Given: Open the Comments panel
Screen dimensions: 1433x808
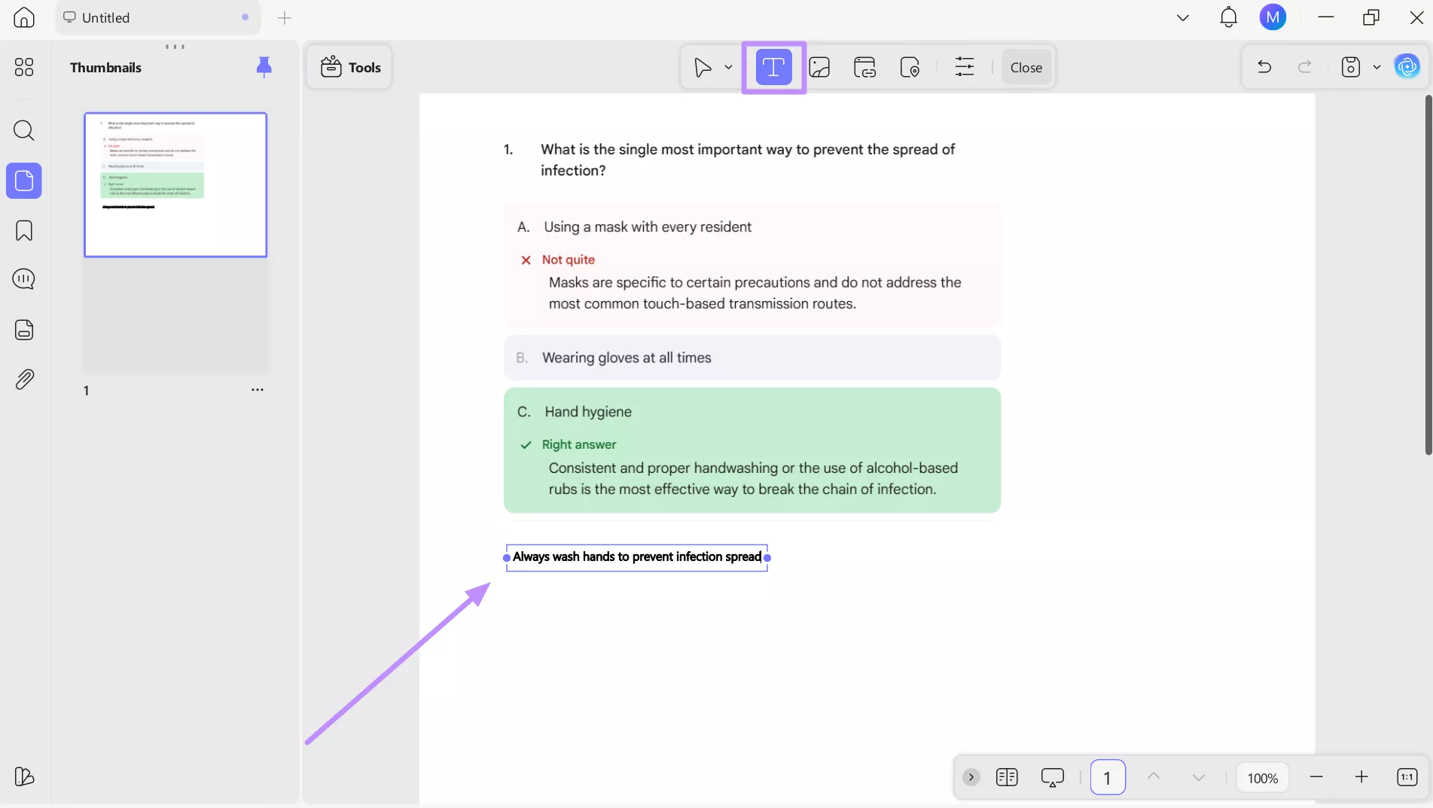Looking at the screenshot, I should [x=24, y=278].
